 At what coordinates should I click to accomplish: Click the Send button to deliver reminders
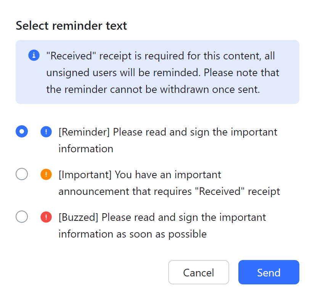(x=268, y=272)
